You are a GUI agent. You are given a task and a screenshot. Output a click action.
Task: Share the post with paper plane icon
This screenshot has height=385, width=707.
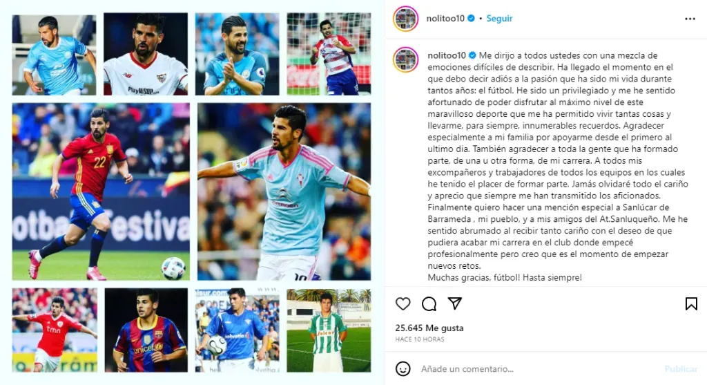click(455, 303)
